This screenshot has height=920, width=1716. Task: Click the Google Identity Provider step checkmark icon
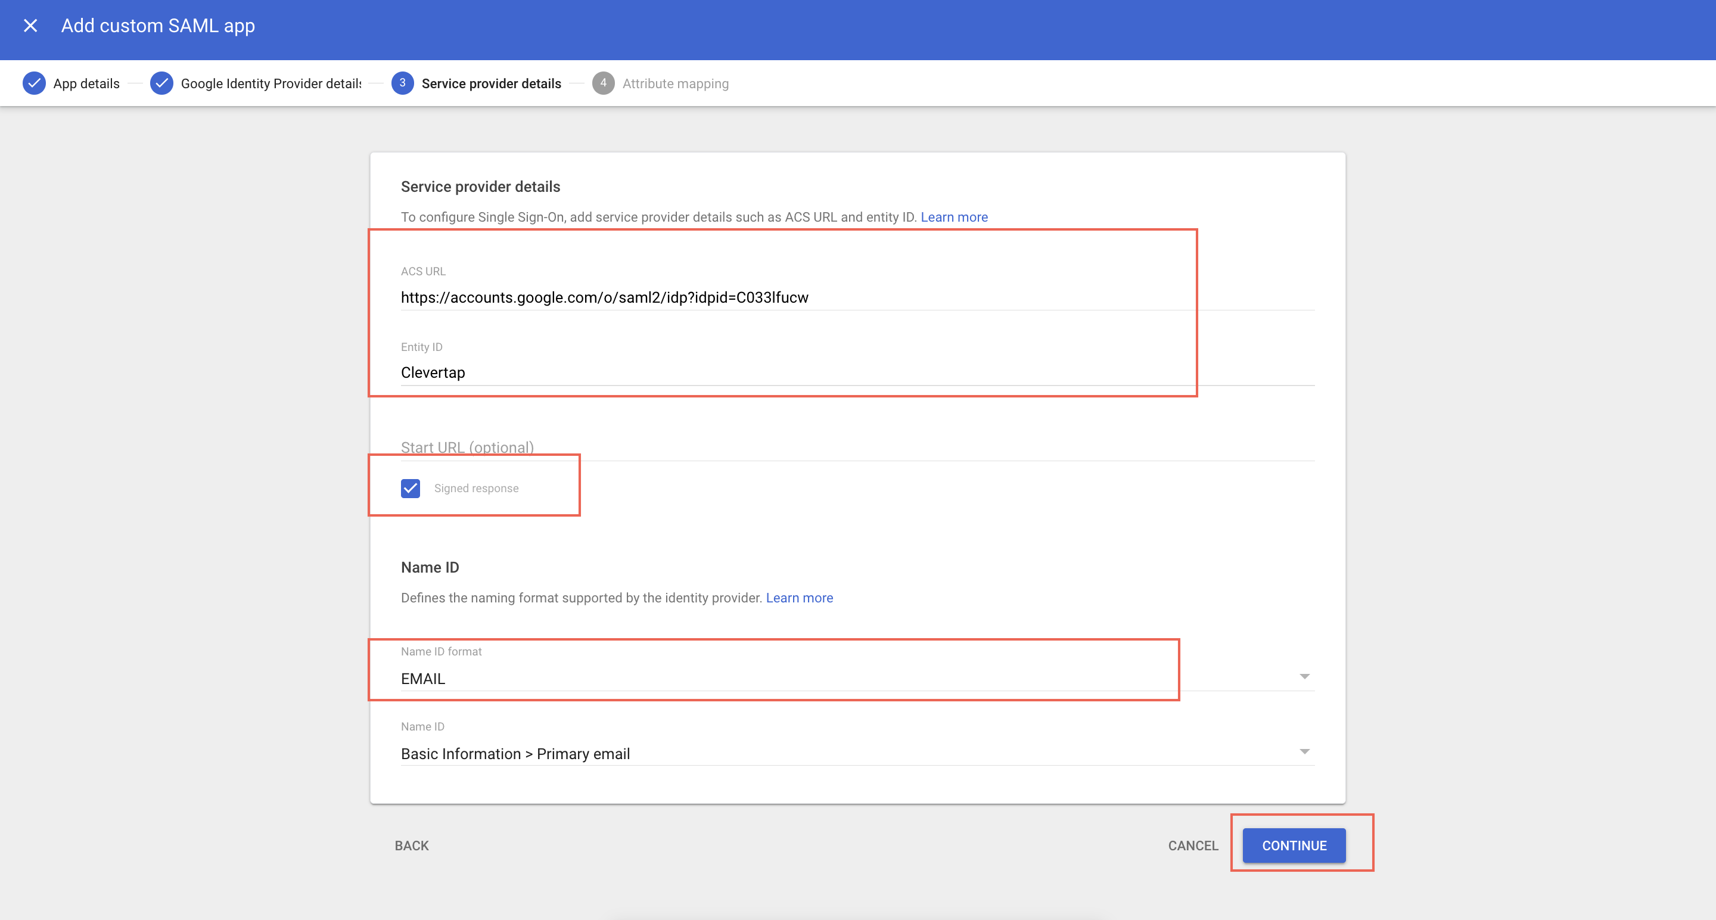click(161, 83)
